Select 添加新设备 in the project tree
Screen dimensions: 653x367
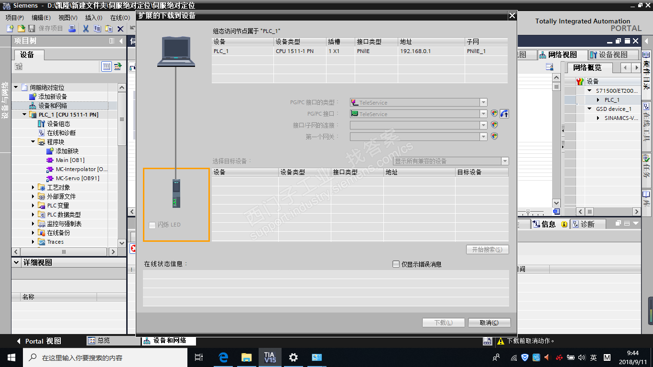(x=53, y=97)
